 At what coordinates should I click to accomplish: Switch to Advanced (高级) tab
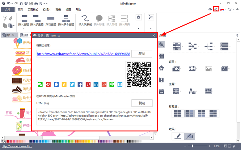pyautogui.click(x=58, y=10)
